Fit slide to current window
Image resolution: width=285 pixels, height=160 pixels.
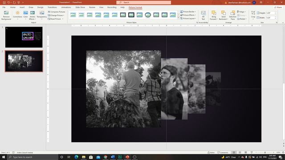[283, 152]
